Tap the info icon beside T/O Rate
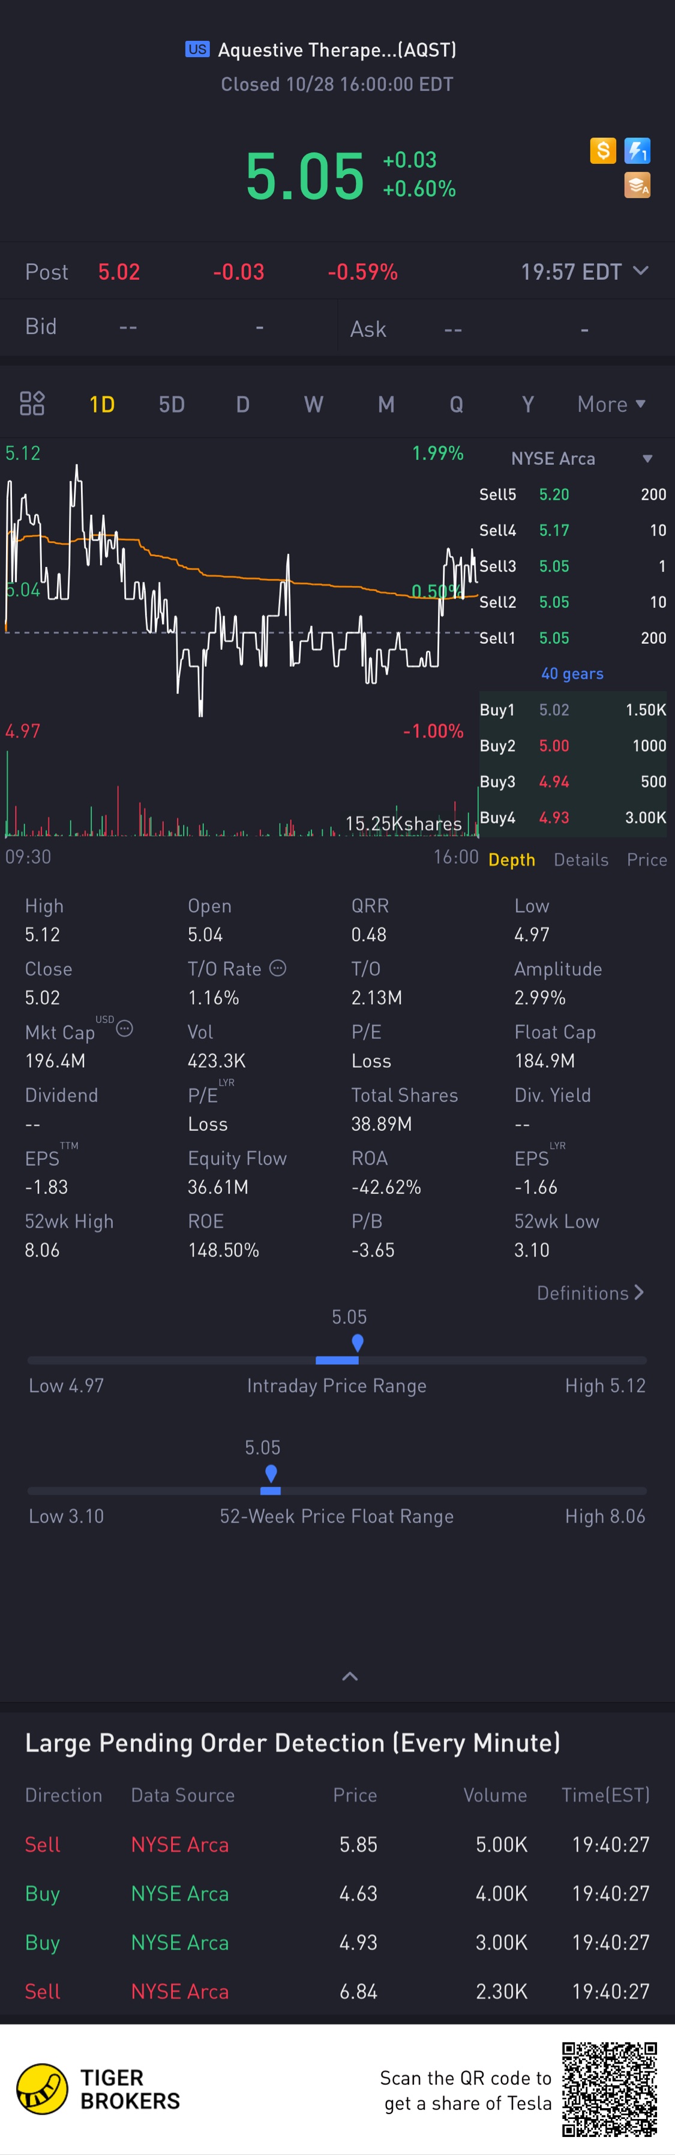Viewport: 675px width, 2155px height. (278, 968)
